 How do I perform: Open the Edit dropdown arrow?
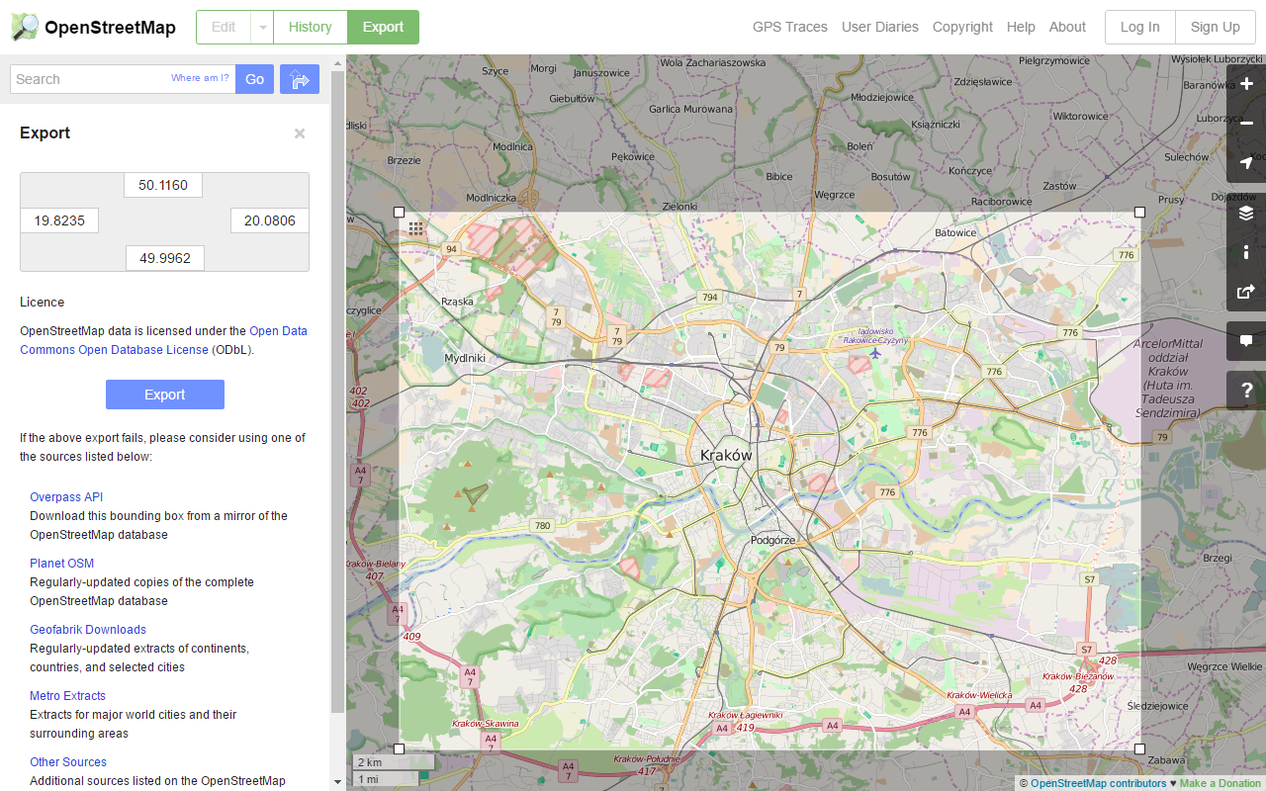coord(262,28)
